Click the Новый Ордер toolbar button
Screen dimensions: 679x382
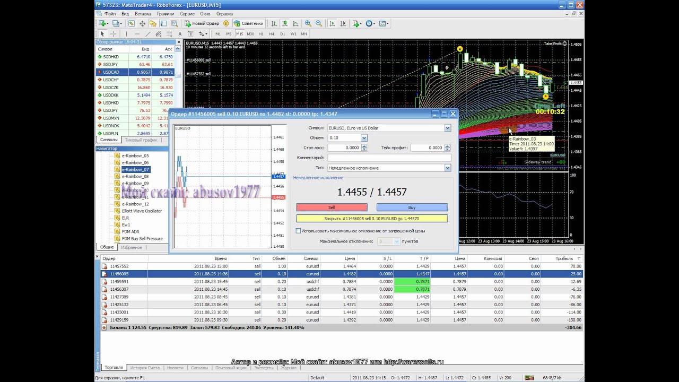(x=202, y=23)
